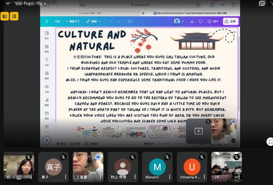This screenshot has height=185, width=273.
Task: Open options menu on 真子's tile
Action: coord(65,177)
